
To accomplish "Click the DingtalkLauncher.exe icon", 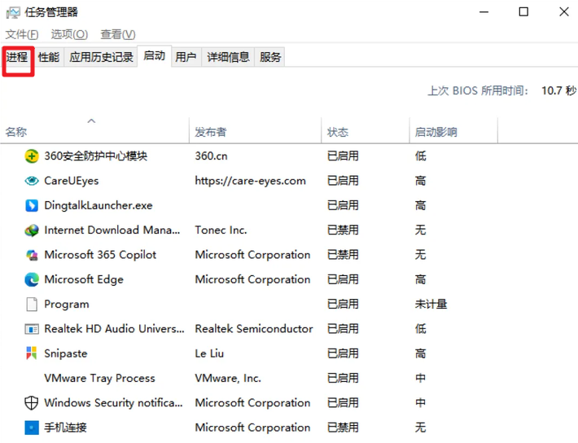I will coord(32,205).
